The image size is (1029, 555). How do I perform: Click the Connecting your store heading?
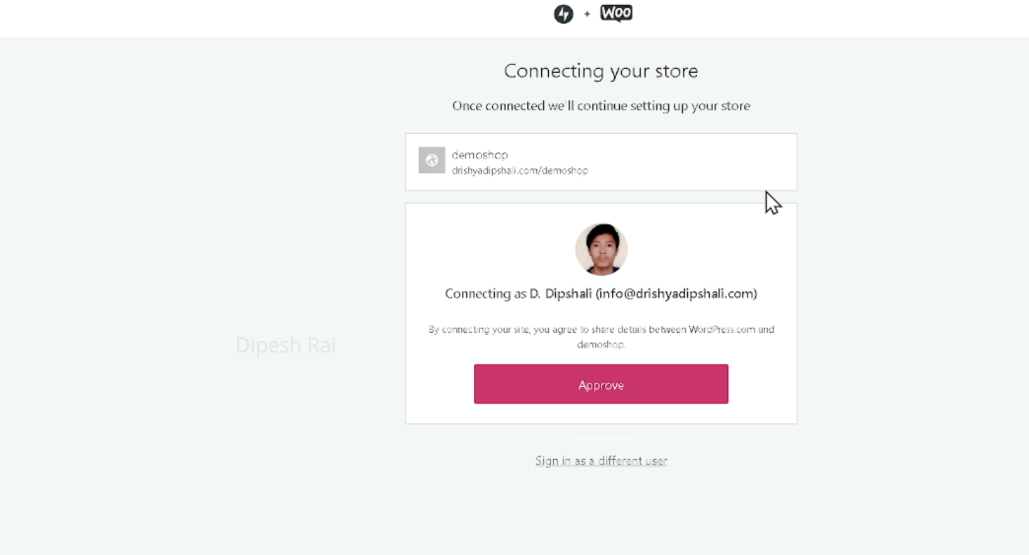(x=601, y=71)
